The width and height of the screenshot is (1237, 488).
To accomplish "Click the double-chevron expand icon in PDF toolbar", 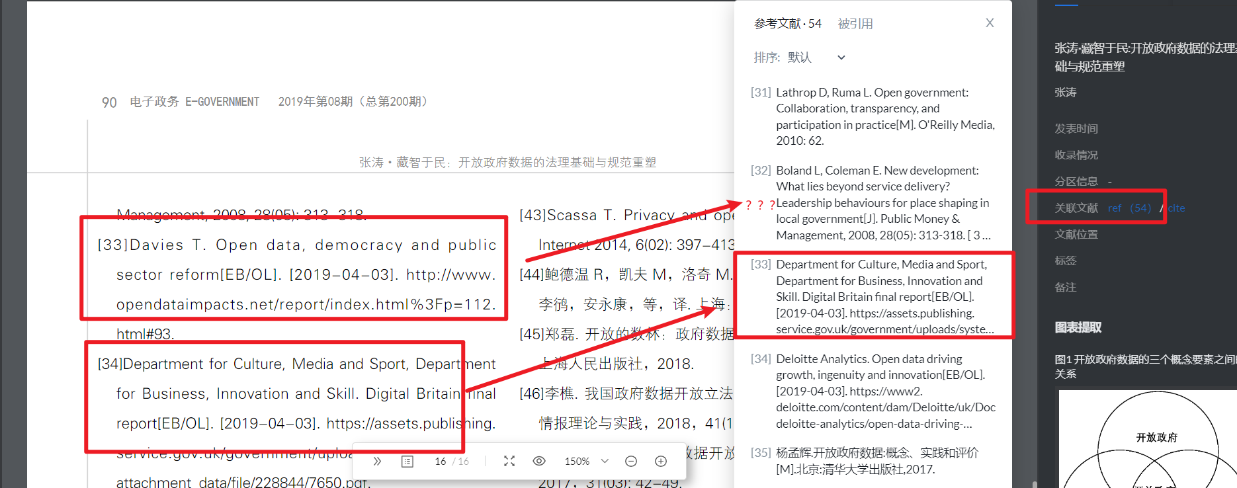I will (377, 461).
